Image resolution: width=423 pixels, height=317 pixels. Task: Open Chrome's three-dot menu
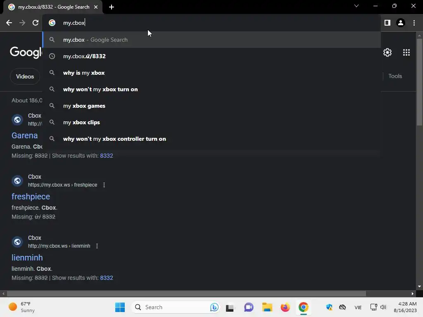414,23
